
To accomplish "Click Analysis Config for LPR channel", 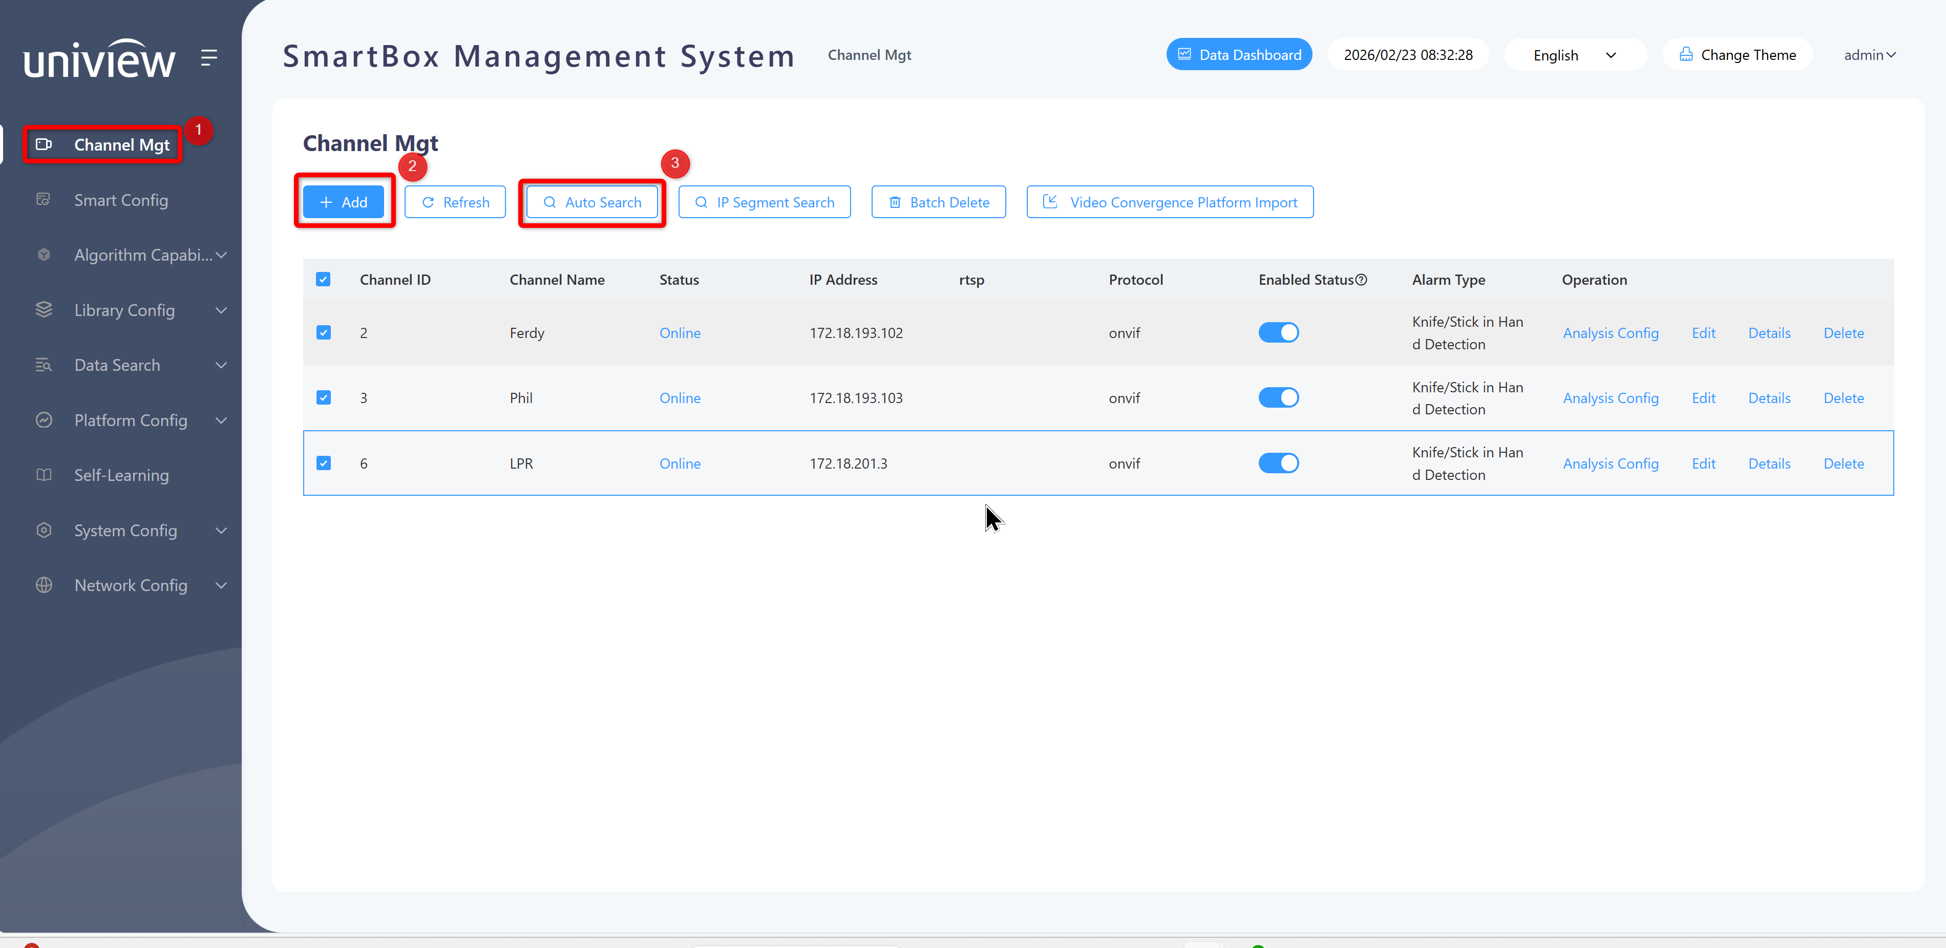I will pyautogui.click(x=1611, y=464).
